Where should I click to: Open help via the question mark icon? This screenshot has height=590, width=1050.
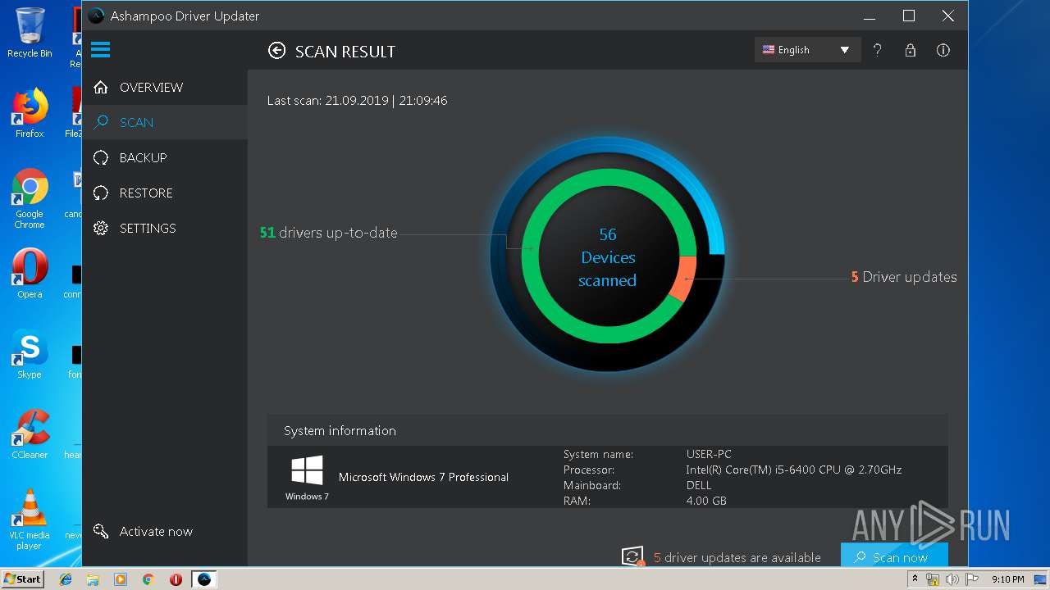tap(877, 50)
